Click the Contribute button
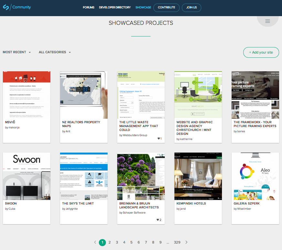 (x=166, y=7)
